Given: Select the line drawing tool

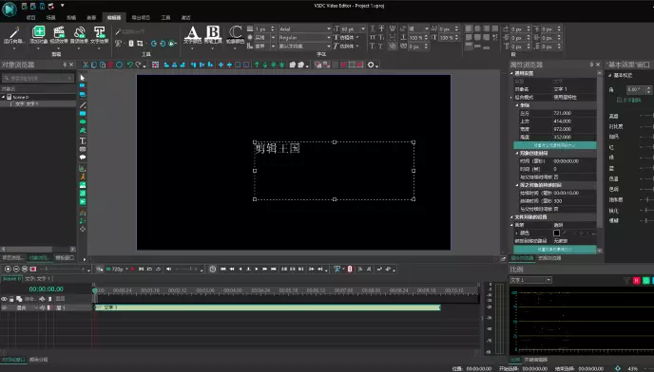Looking at the screenshot, I should coord(83,105).
